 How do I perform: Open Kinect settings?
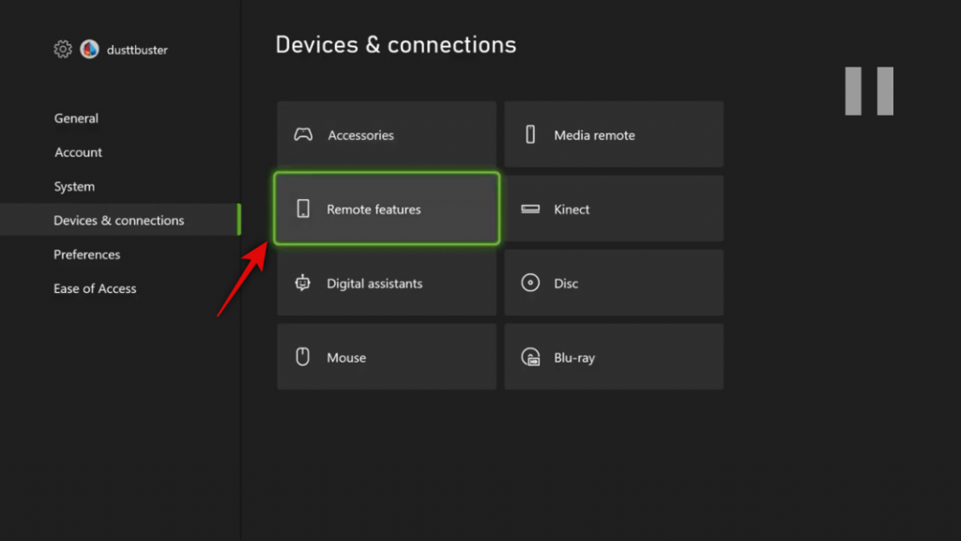click(614, 209)
